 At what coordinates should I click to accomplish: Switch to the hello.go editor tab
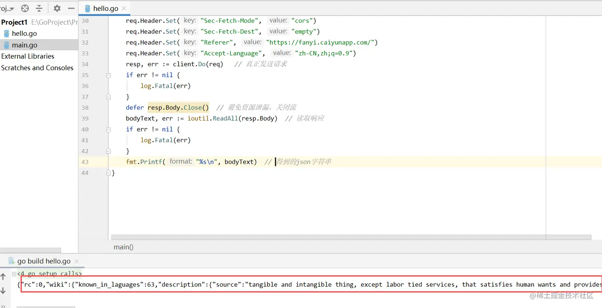click(104, 8)
